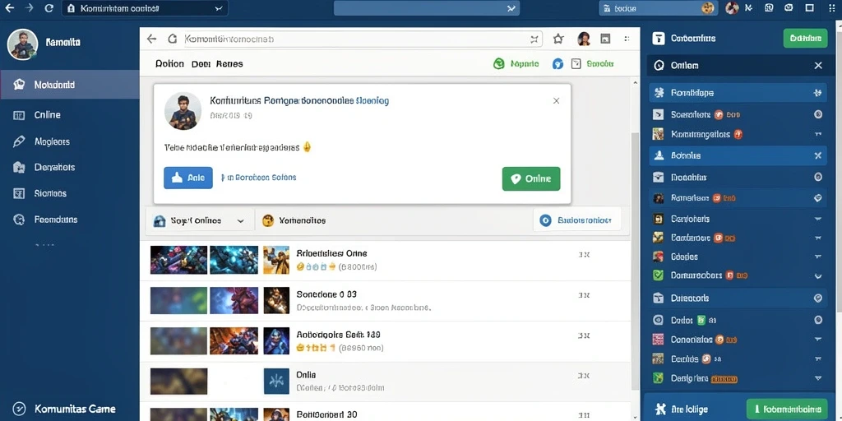Click the blue thumbs-up button on the card

[x=188, y=178]
